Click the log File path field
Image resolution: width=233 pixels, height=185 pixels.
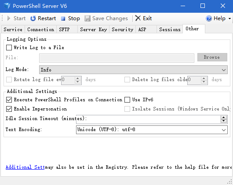pyautogui.click(x=116, y=58)
